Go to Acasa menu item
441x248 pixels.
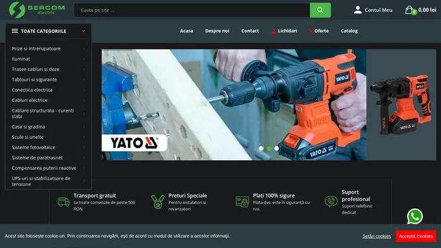[187, 31]
